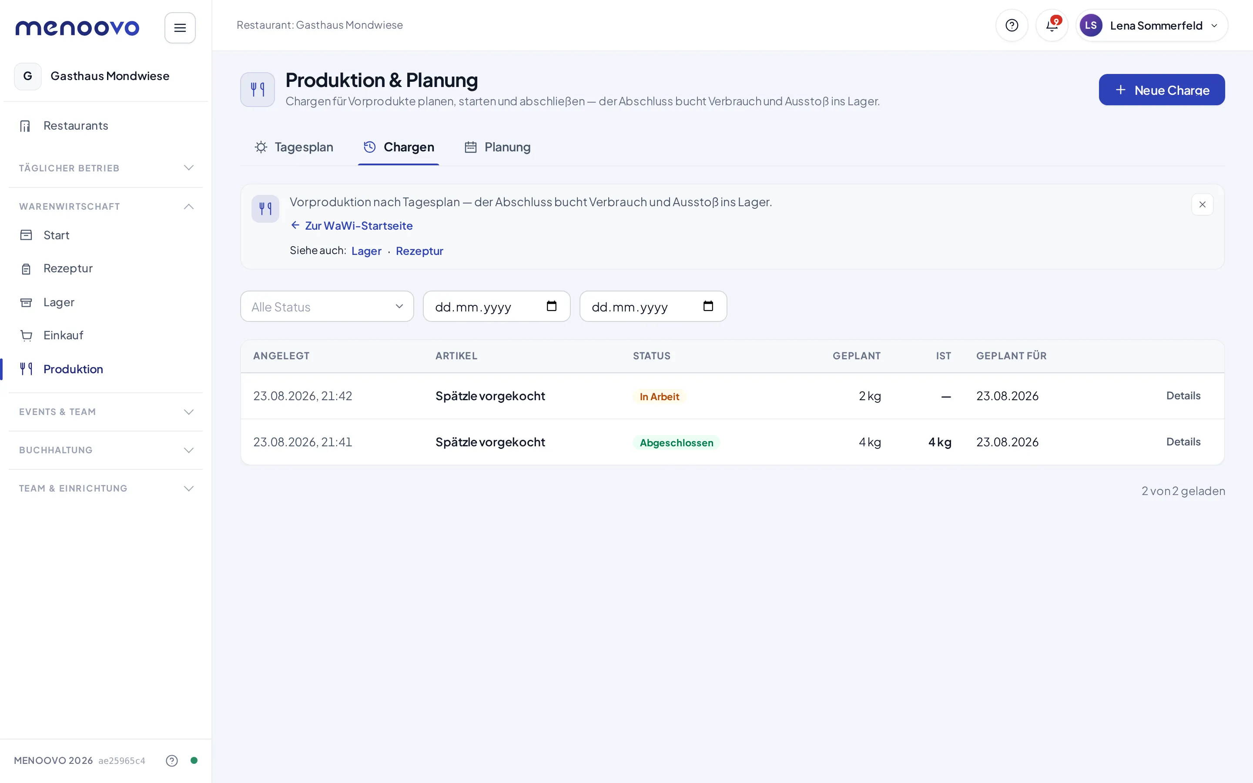Toggle the sidebar hamburger menu
The height and width of the screenshot is (783, 1253).
point(180,27)
